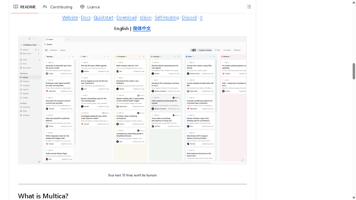Open card 'Trace token accounting discrepancy on long runs'
The width and height of the screenshot is (356, 200).
pyautogui.click(x=165, y=121)
